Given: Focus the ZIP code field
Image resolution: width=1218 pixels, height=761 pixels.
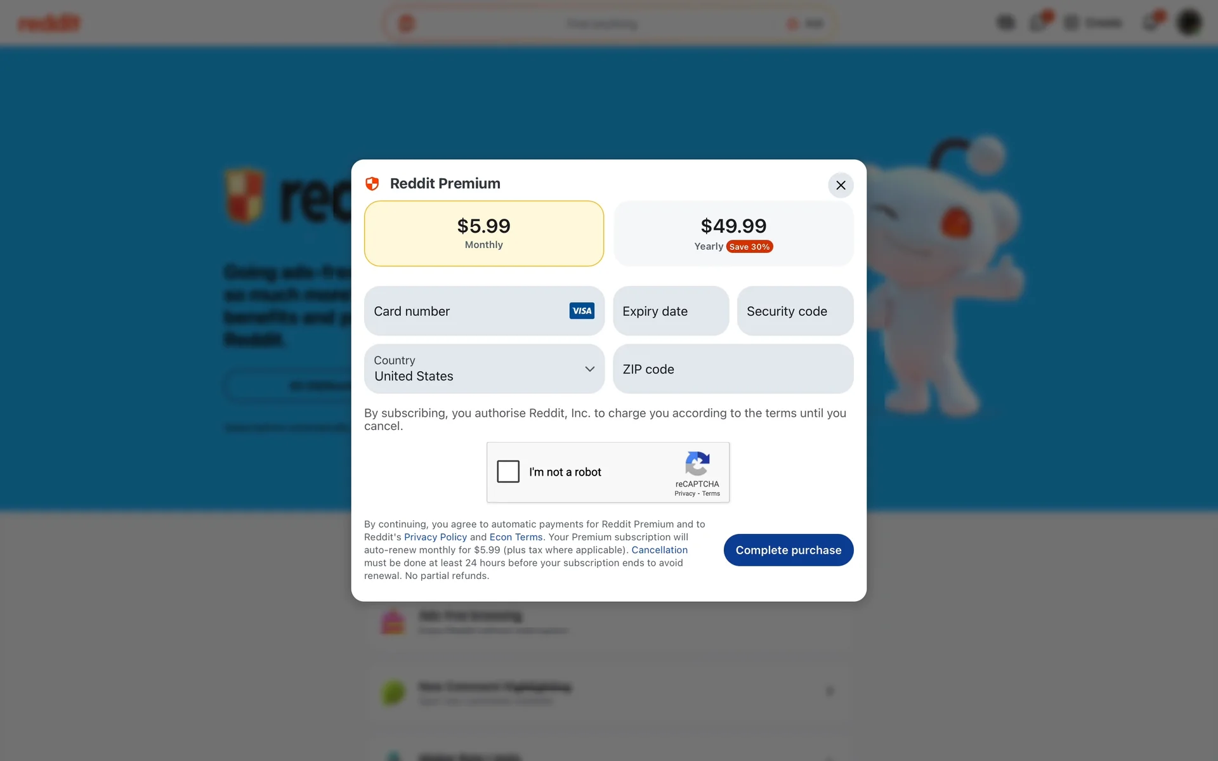Looking at the screenshot, I should [733, 369].
